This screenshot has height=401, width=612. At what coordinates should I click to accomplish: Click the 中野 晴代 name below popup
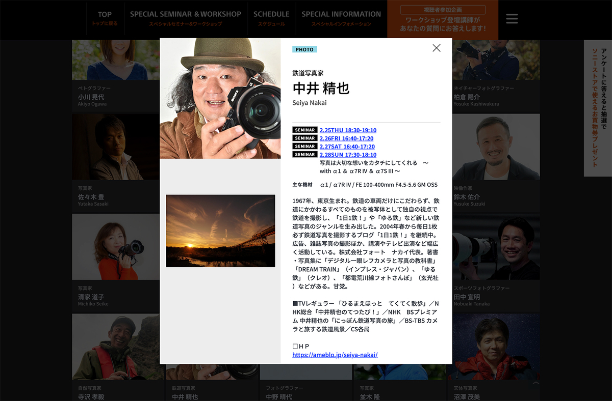pos(279,397)
